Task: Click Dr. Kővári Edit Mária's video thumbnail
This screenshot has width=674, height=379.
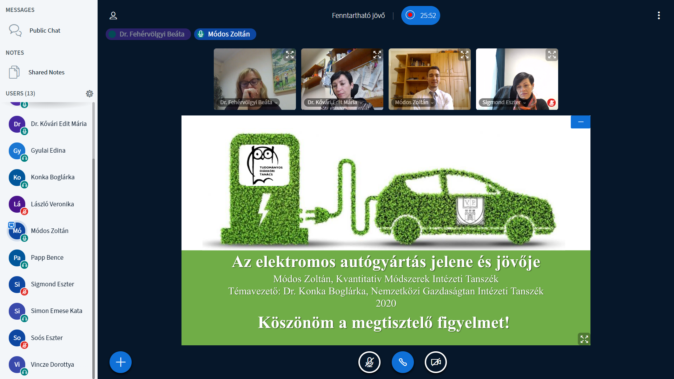Action: pos(342,77)
